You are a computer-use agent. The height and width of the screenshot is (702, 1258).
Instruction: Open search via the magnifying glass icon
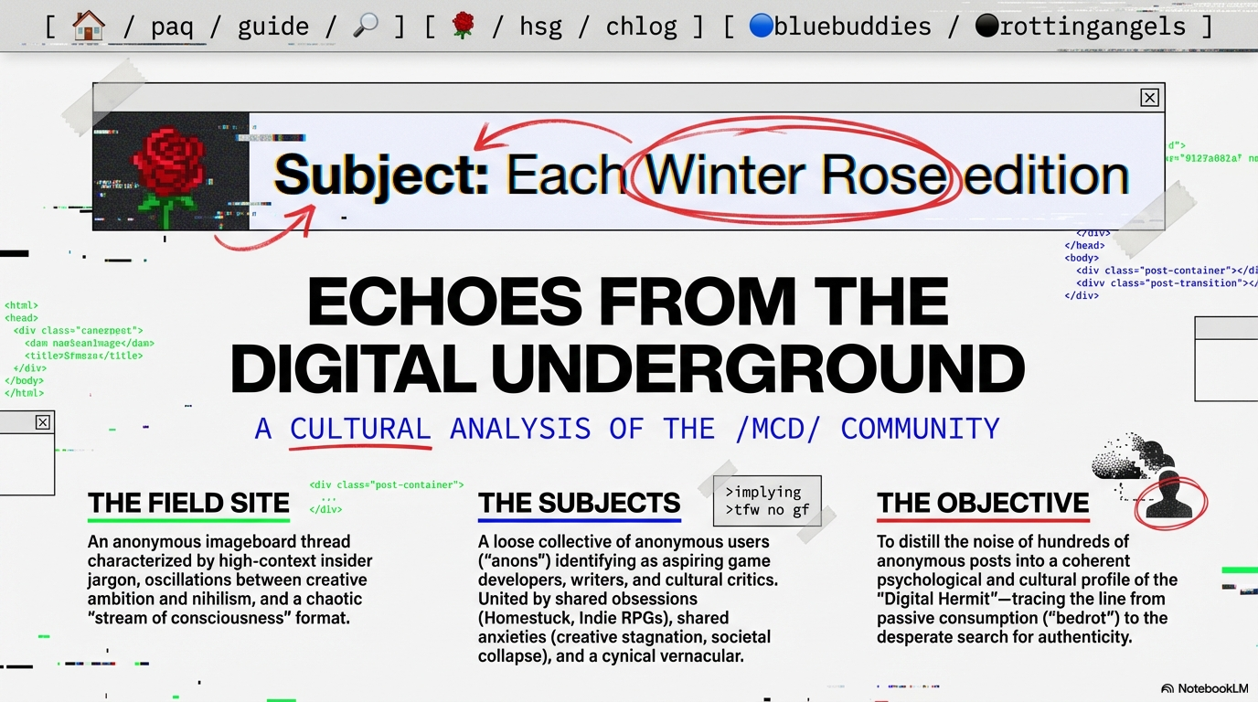pos(365,26)
